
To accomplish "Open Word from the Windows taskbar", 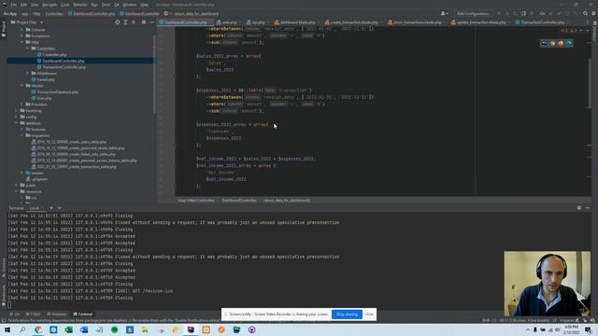I will coord(84,329).
